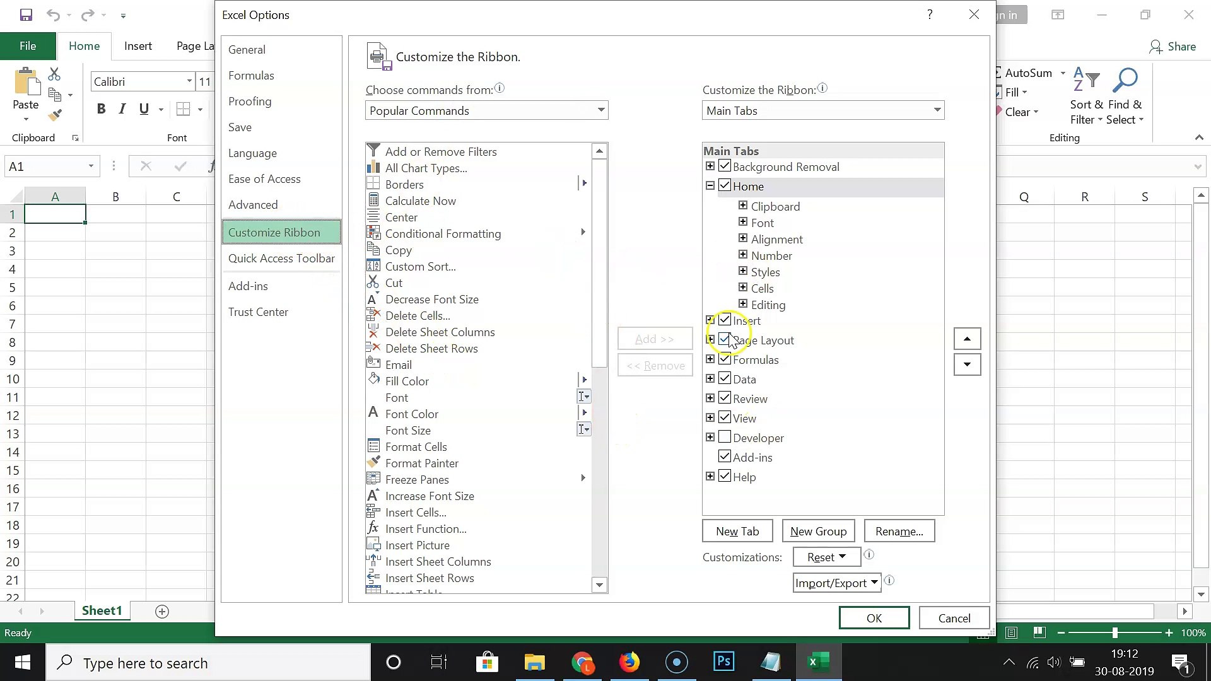Viewport: 1211px width, 681px height.
Task: Click the Format Painter brush in ribbon
Action: pos(55,115)
